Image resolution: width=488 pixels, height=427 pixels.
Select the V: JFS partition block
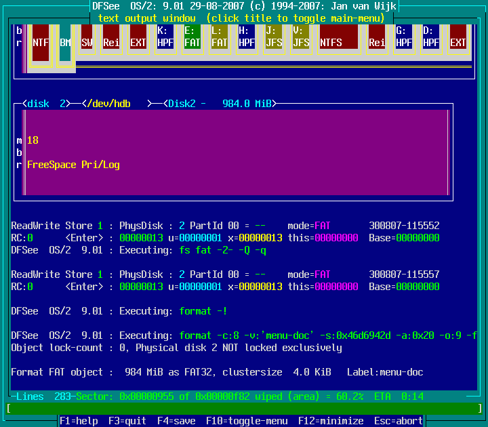[x=301, y=37]
